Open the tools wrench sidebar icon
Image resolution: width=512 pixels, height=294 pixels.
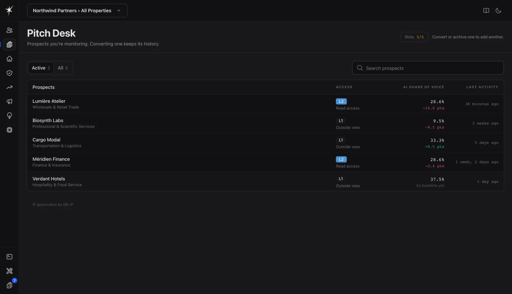[9, 271]
